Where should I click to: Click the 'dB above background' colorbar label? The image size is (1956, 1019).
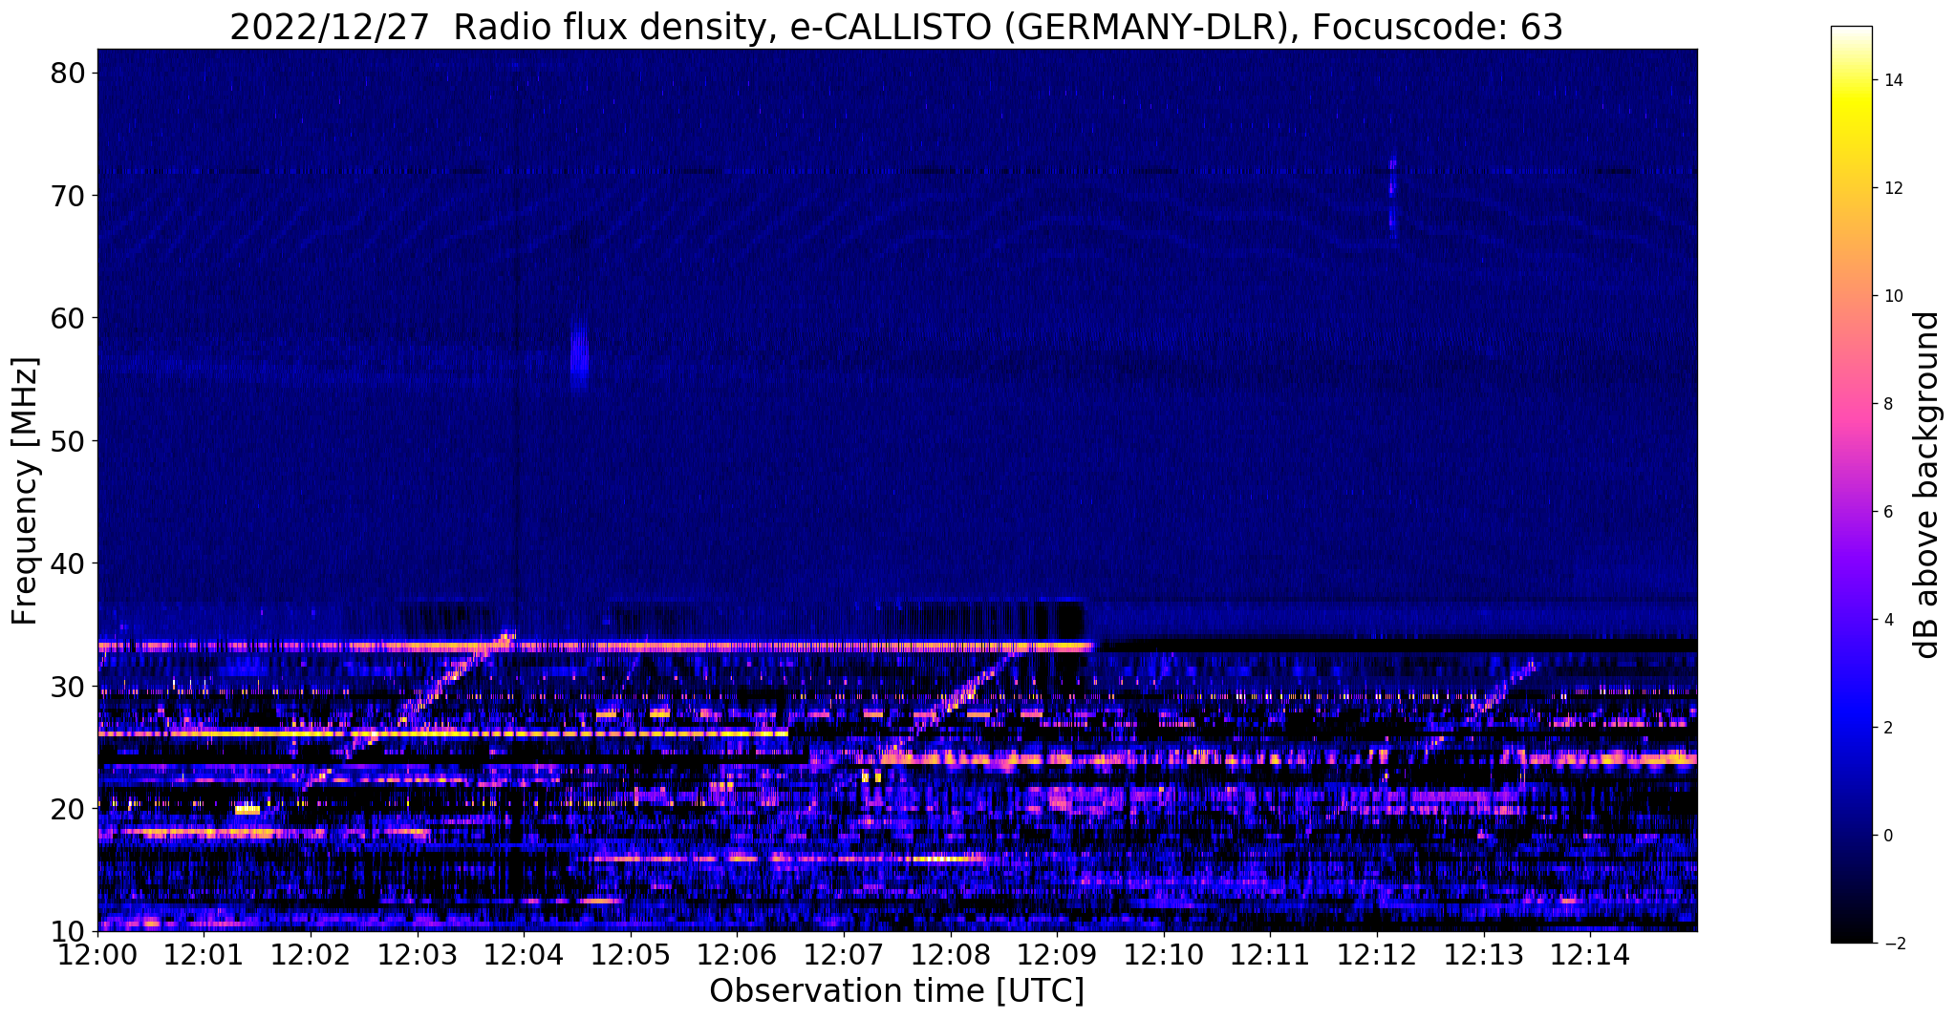(x=1927, y=484)
